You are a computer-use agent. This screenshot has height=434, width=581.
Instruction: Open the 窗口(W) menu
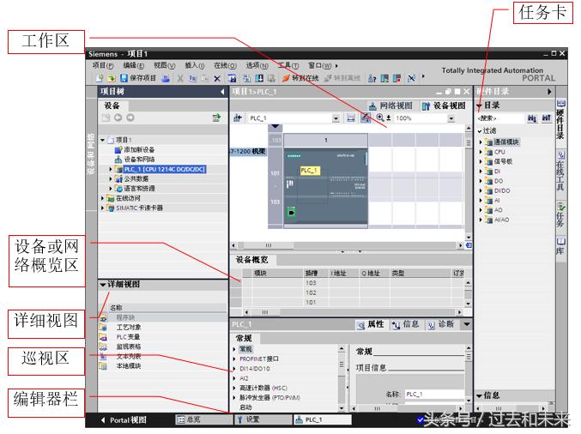320,65
